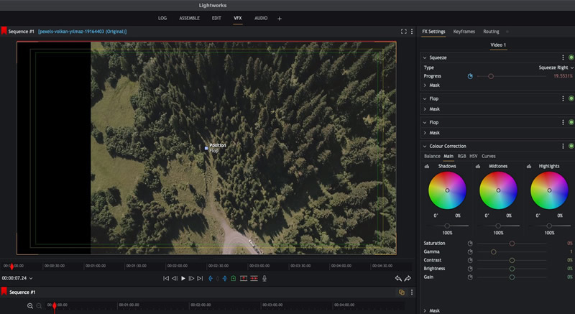Click the microphone voice-over icon

[x=264, y=279]
